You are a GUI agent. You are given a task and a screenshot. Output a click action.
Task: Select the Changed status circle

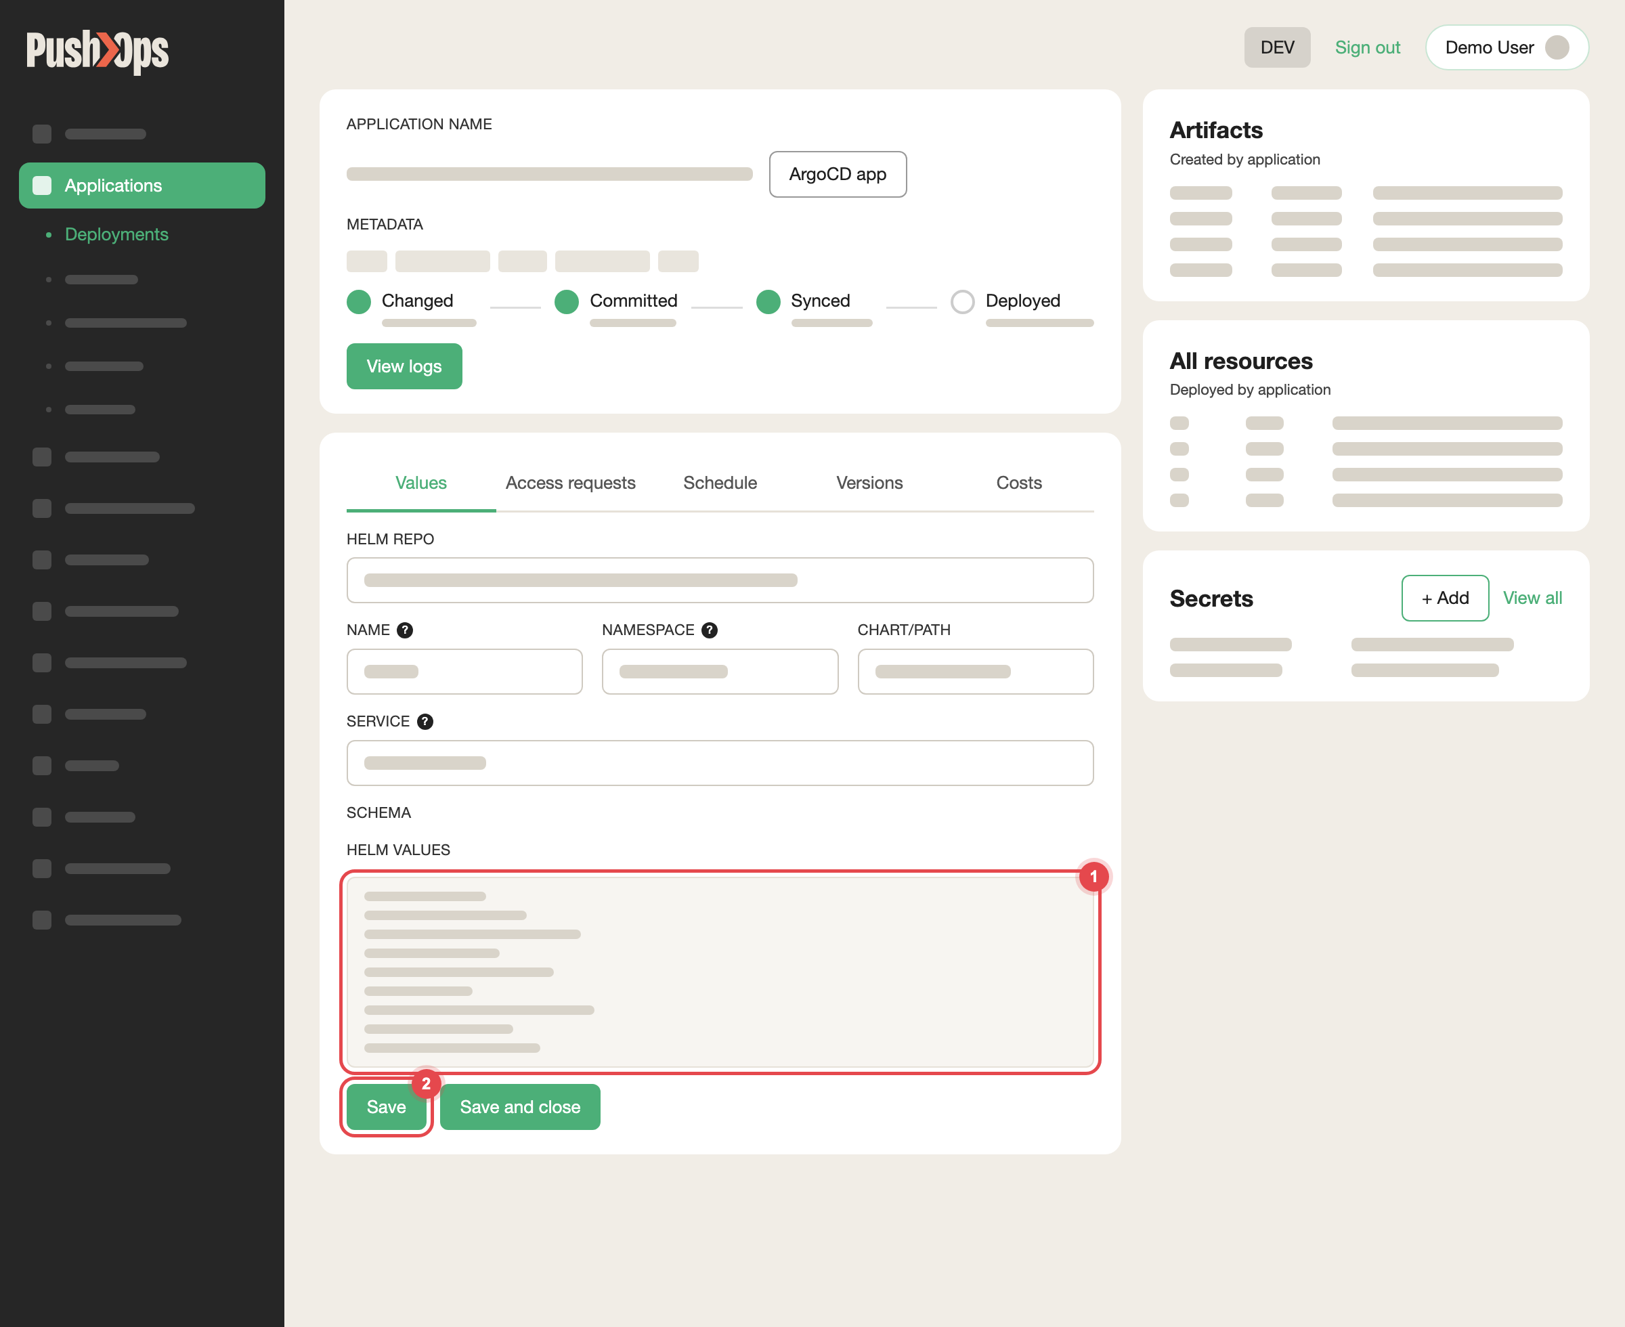(x=358, y=301)
